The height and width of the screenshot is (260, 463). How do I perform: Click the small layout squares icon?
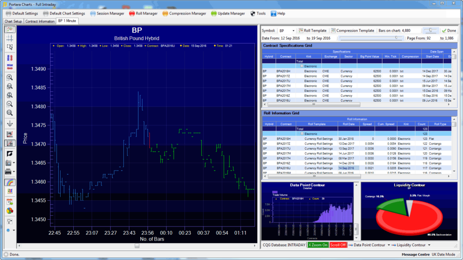click(10, 221)
